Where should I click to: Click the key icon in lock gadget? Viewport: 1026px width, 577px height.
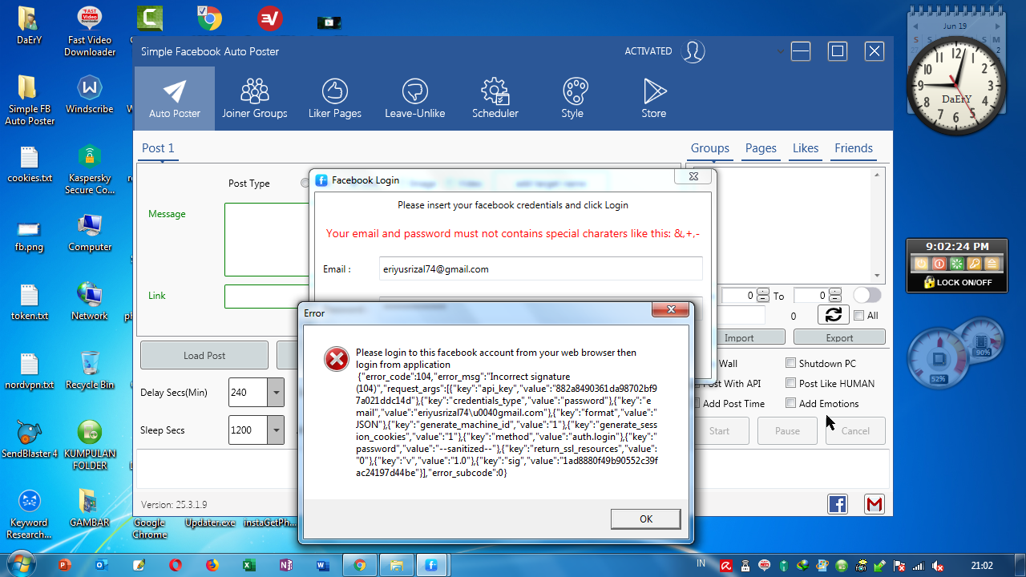tap(974, 263)
